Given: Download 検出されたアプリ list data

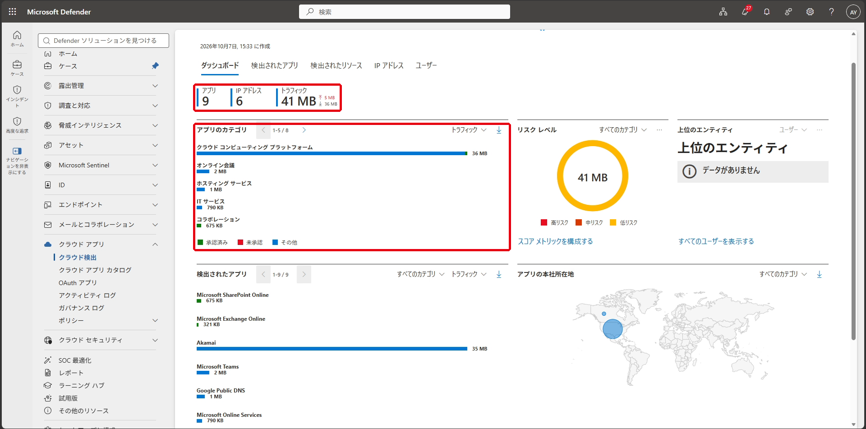Looking at the screenshot, I should pyautogui.click(x=499, y=274).
